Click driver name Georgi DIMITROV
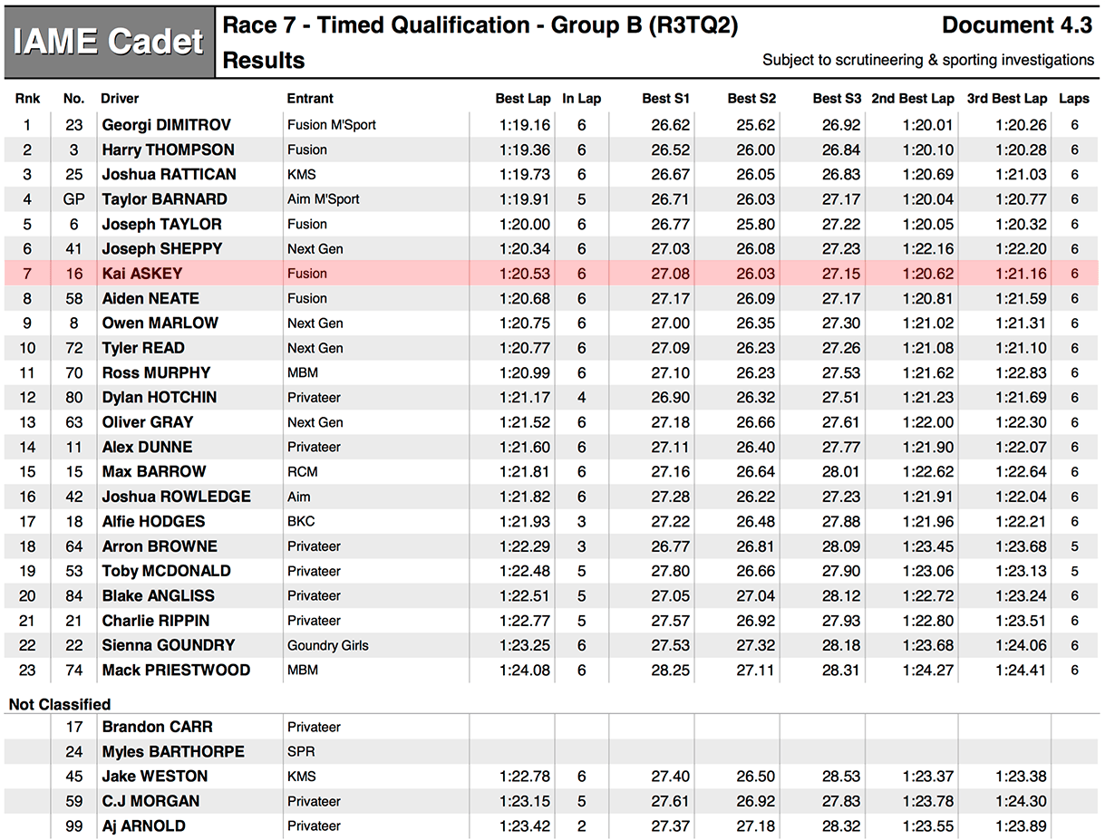Image resolution: width=1105 pixels, height=840 pixels. click(x=166, y=125)
